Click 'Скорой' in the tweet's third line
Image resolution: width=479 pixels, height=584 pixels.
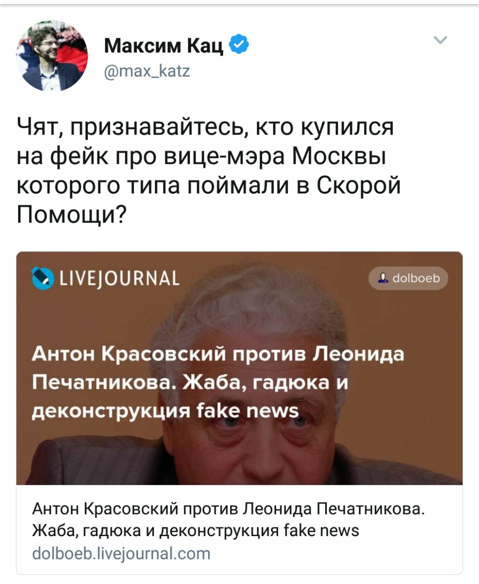(x=357, y=185)
